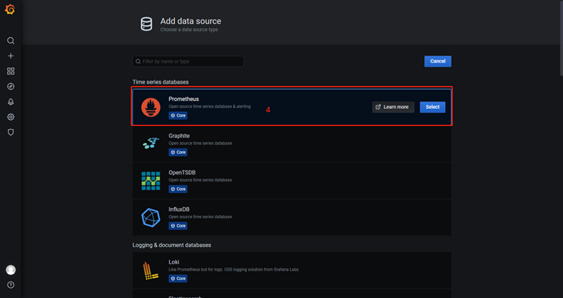Click the Logging & document databases heading
Screen dimensions: 563x298
tap(172, 245)
